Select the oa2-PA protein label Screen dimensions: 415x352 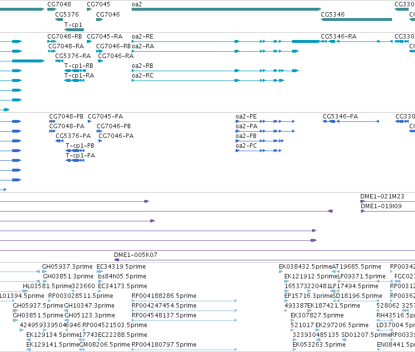pyautogui.click(x=246, y=126)
